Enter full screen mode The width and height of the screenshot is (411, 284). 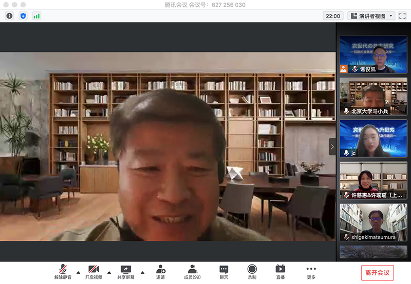click(402, 16)
